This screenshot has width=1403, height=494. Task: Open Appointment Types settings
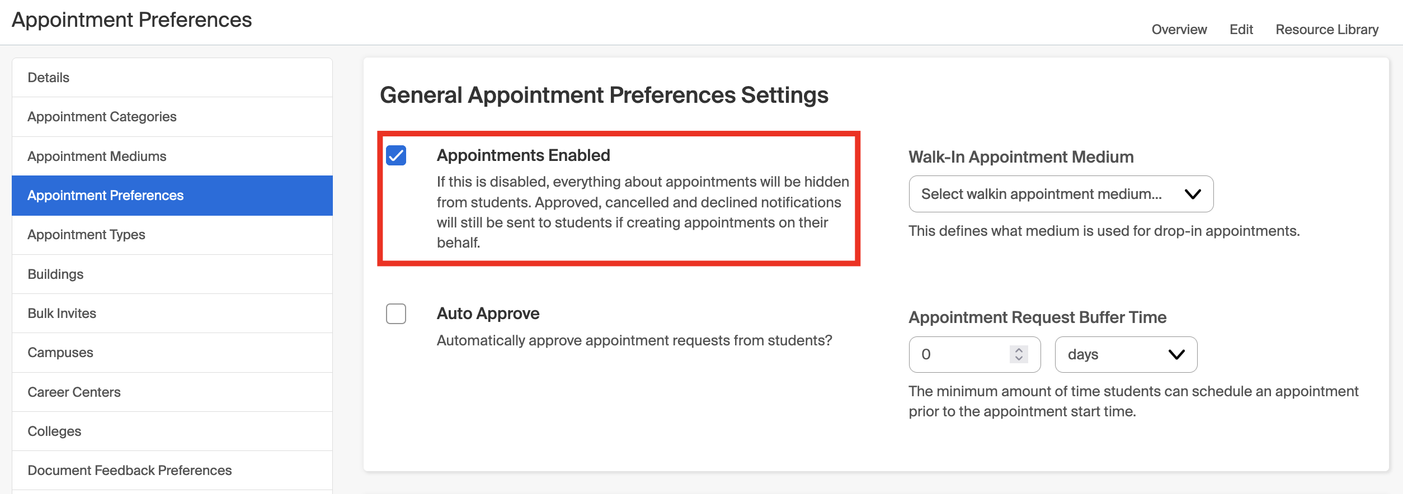(x=86, y=234)
